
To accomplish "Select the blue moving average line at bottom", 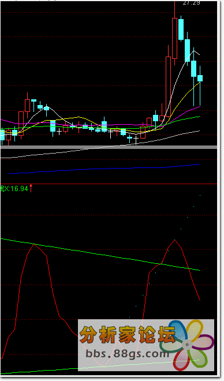I will click(x=104, y=169).
